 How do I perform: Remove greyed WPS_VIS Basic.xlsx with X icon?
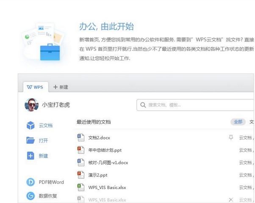(x=231, y=199)
